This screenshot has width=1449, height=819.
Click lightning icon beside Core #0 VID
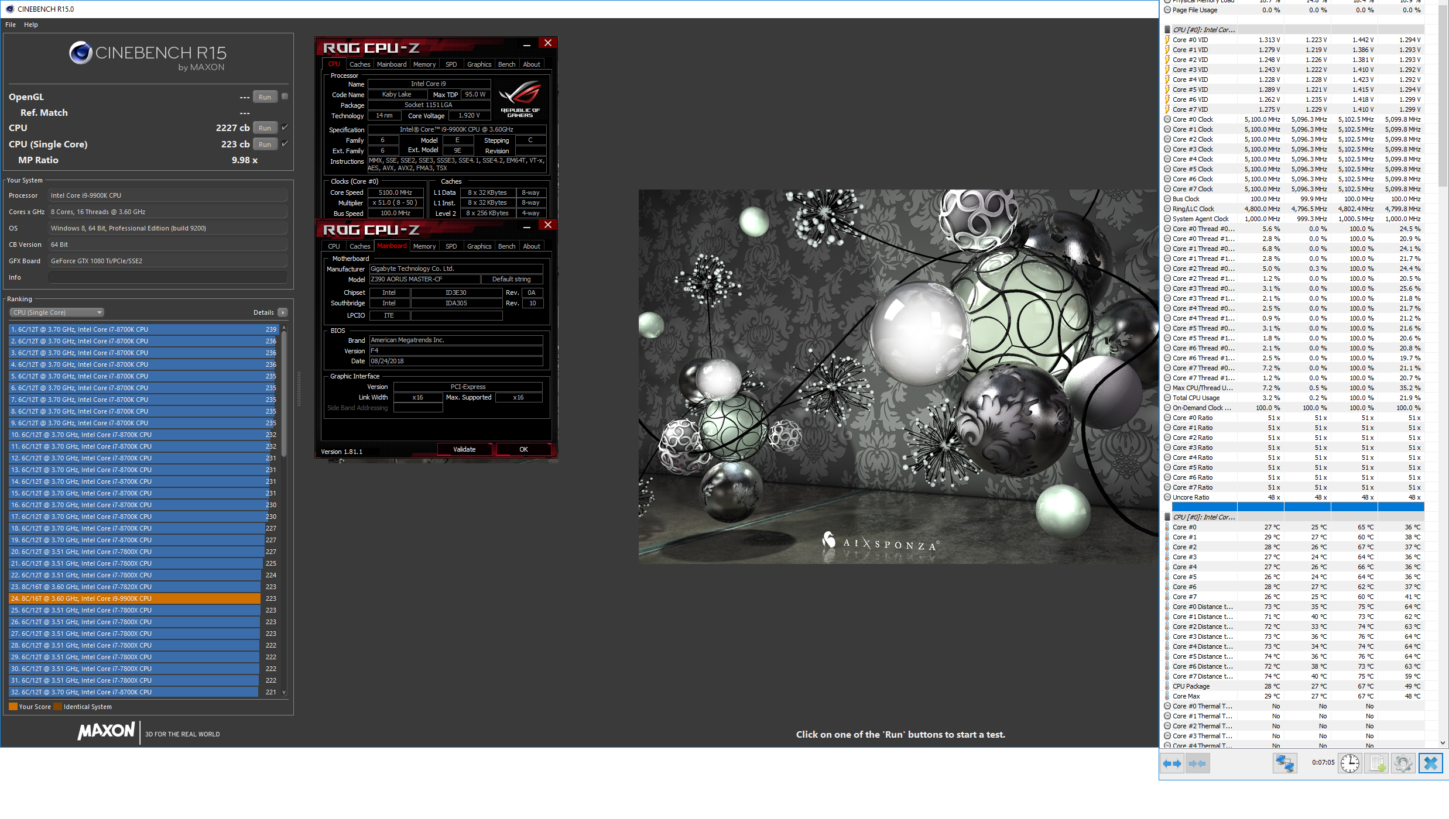[x=1167, y=40]
